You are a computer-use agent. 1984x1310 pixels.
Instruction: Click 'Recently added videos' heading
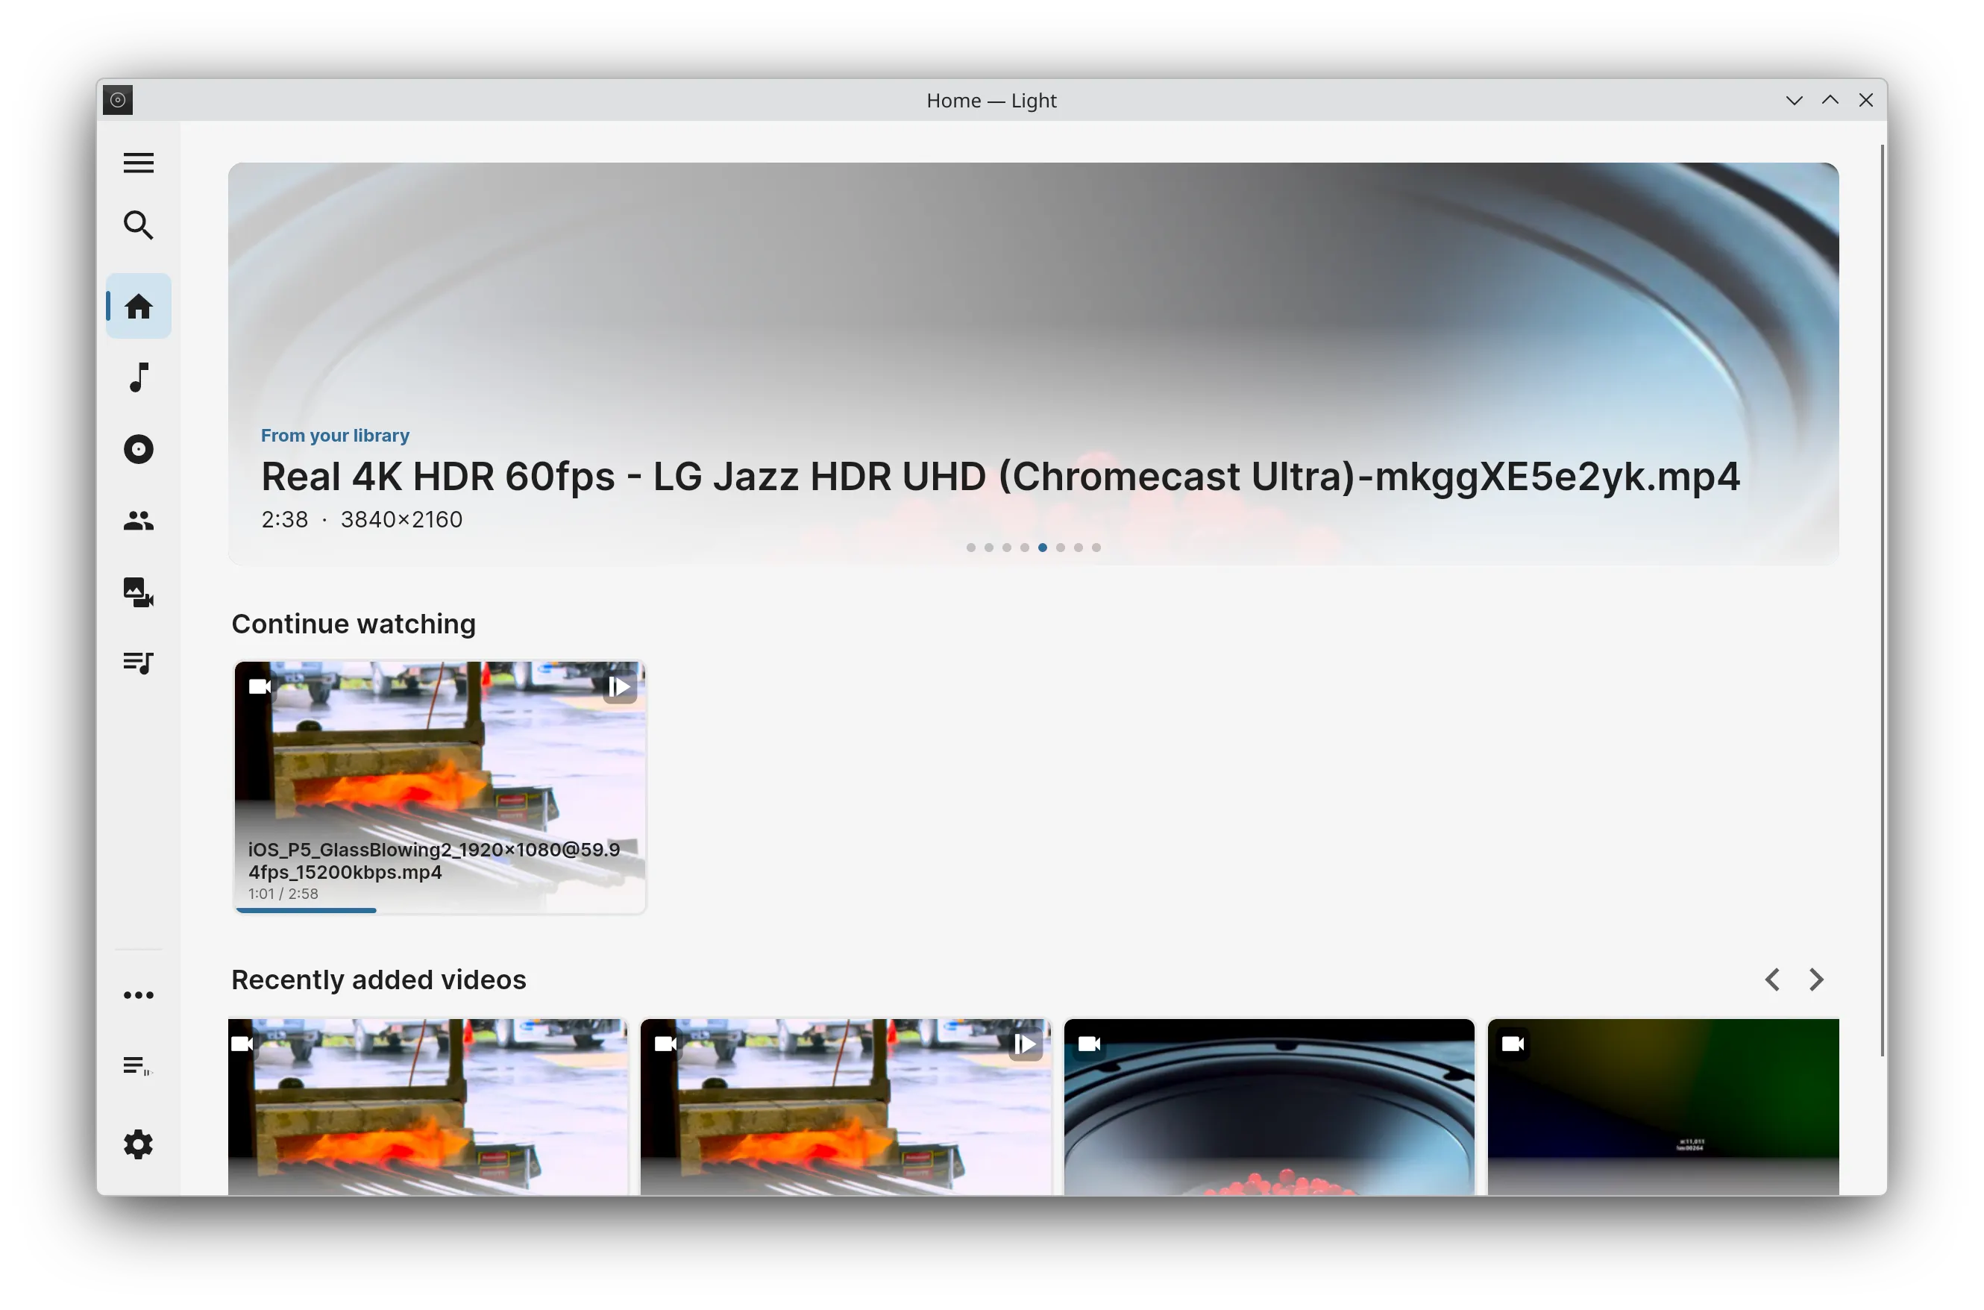[x=378, y=980]
